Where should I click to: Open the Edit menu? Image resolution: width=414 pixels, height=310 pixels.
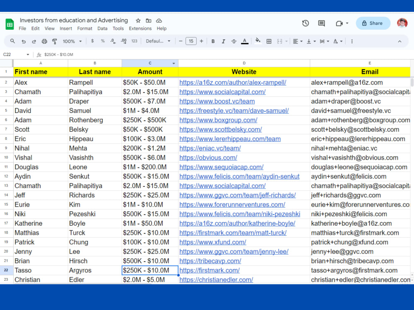point(35,29)
